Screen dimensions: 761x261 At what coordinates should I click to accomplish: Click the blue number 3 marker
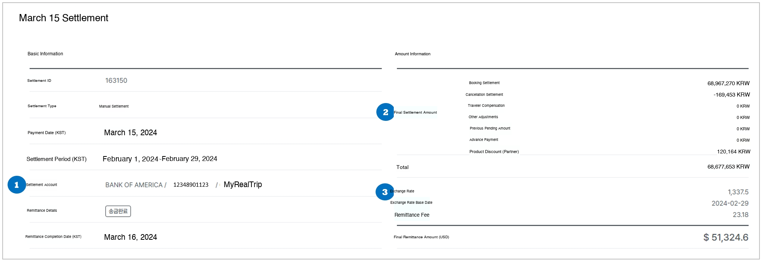[385, 192]
